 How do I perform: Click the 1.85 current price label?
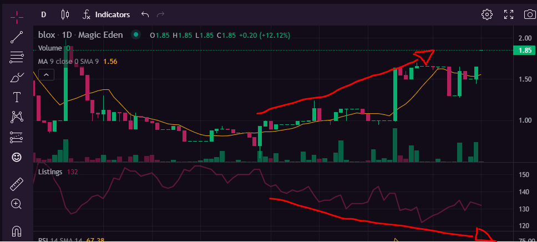525,51
